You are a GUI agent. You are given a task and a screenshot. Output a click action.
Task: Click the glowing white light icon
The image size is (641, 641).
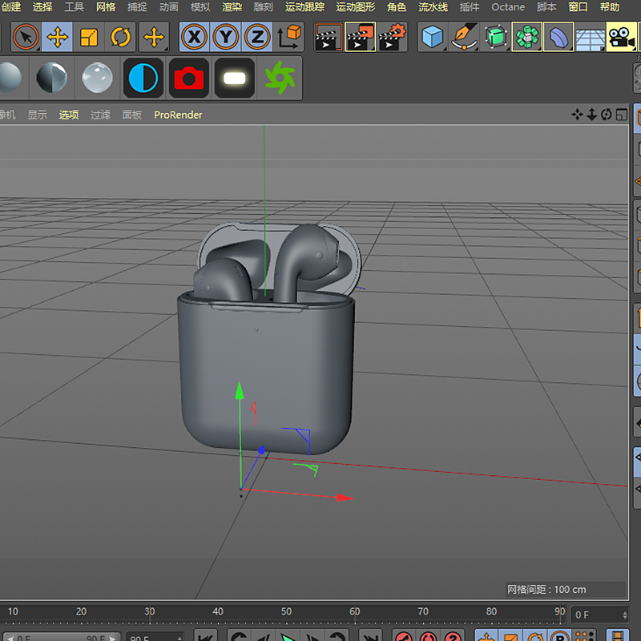pyautogui.click(x=235, y=78)
